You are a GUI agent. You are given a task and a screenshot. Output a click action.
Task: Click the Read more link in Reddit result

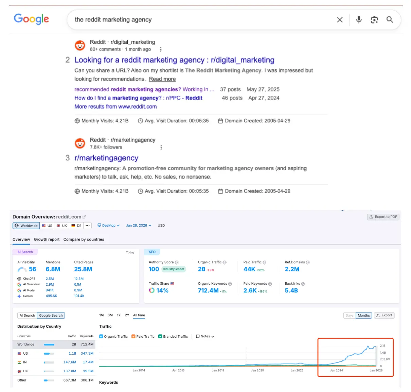(x=162, y=79)
